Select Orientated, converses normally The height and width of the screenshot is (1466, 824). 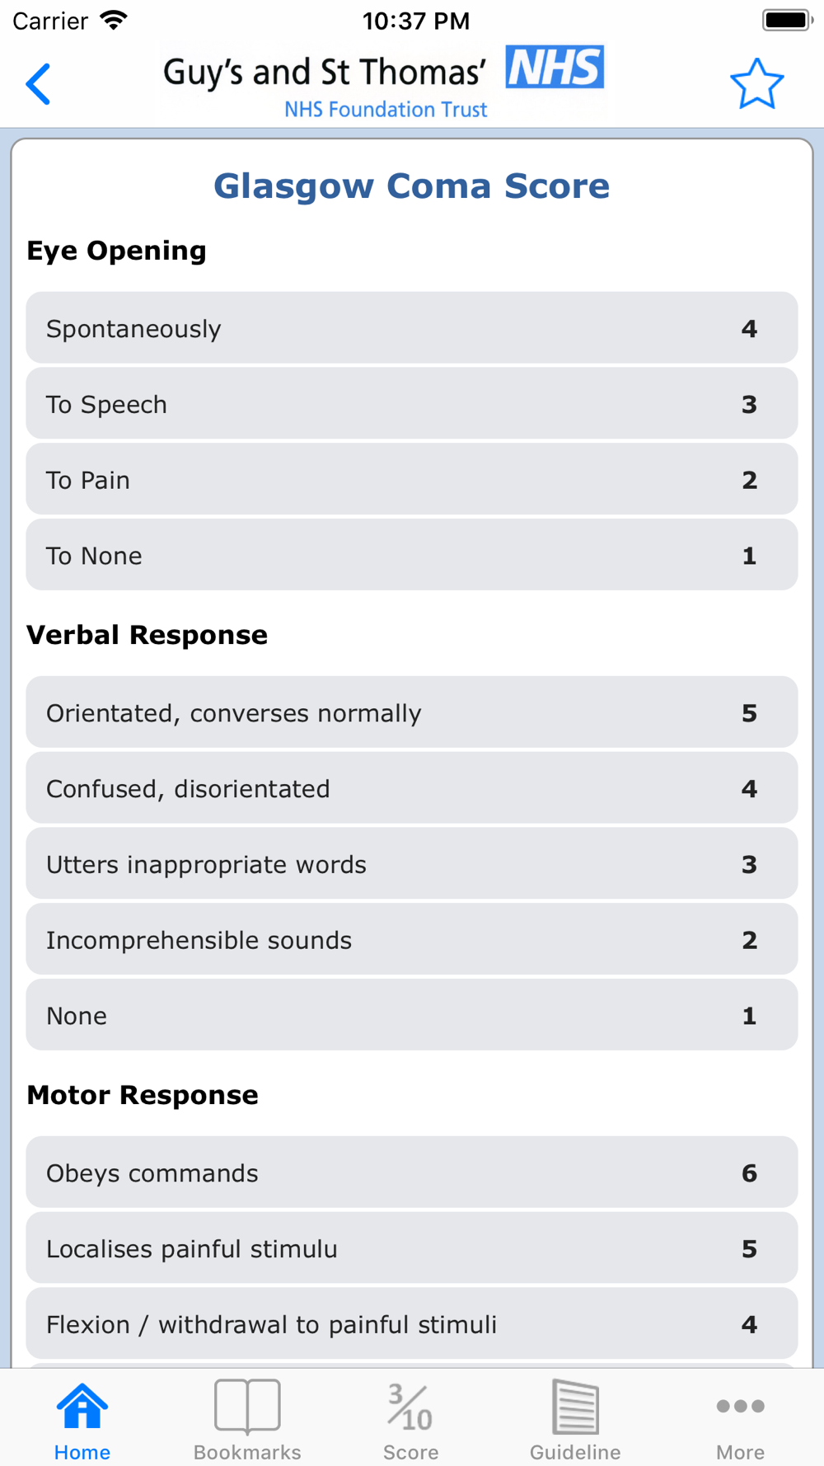click(x=412, y=712)
